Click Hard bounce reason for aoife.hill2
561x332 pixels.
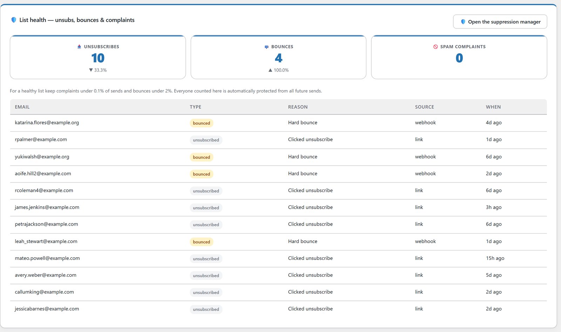pos(303,173)
